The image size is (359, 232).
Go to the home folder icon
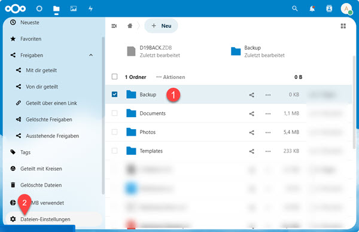click(130, 26)
